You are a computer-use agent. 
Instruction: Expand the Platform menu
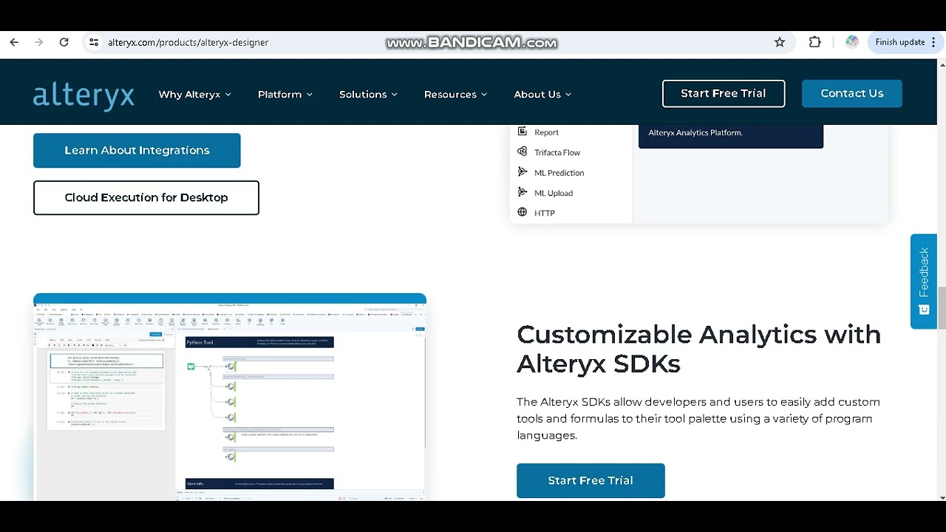[x=285, y=95]
